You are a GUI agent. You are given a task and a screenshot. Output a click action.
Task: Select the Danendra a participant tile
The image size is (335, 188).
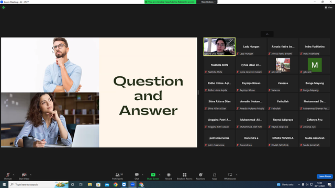(251, 138)
